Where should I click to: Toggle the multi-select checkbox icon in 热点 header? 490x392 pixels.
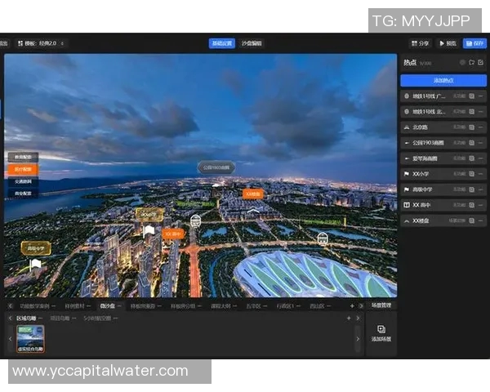tap(482, 62)
